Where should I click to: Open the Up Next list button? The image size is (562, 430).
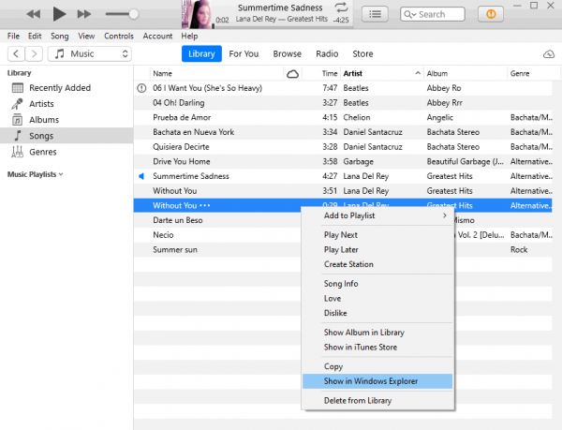click(x=375, y=14)
